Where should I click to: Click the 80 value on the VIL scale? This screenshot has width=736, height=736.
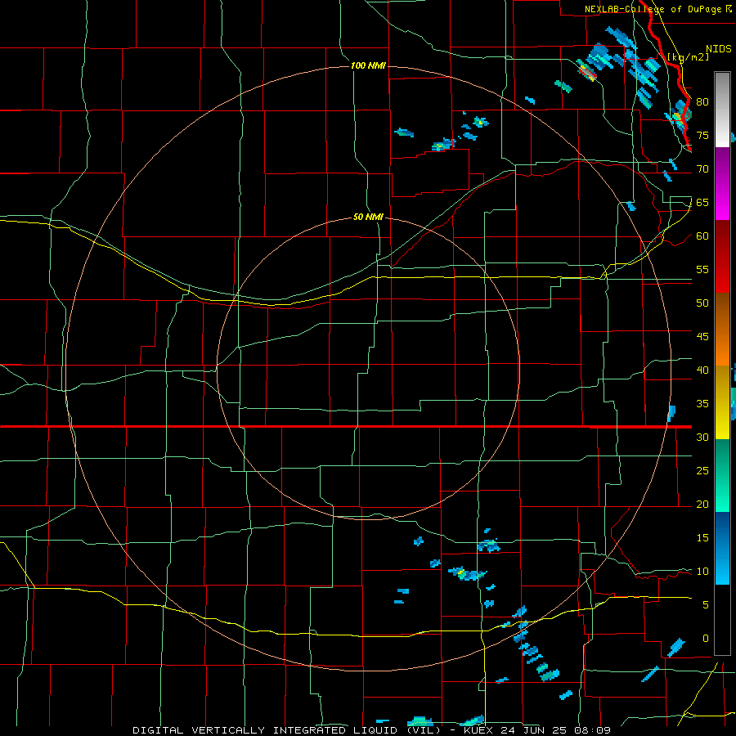[702, 102]
